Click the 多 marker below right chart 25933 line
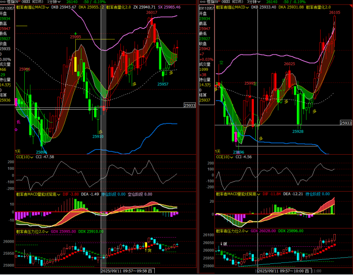 [261, 139]
